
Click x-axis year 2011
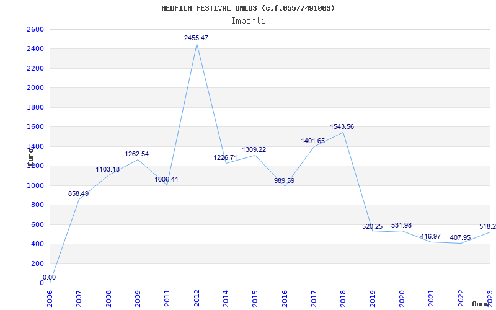click(x=167, y=298)
